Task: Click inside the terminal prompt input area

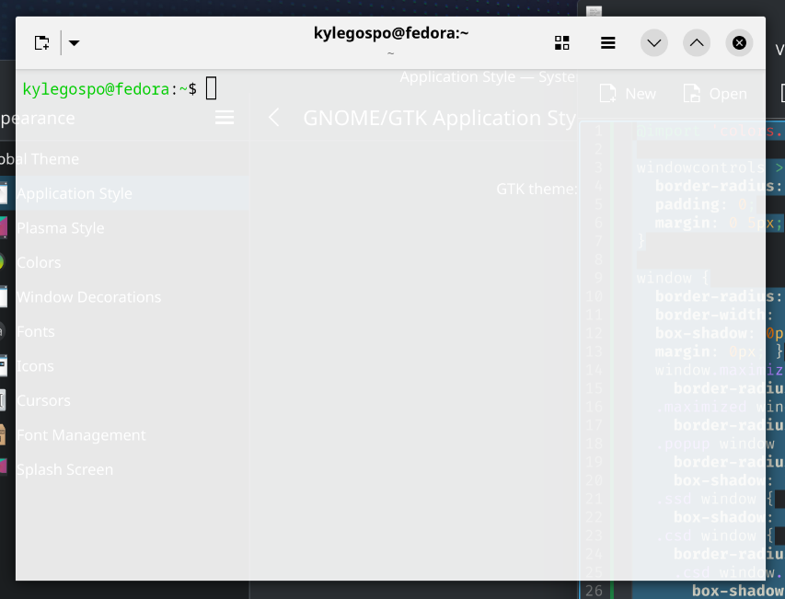Action: coord(212,88)
